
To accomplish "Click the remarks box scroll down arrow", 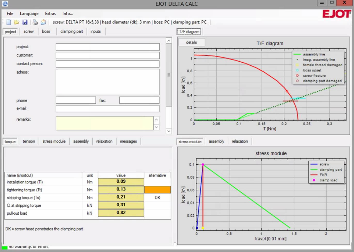I will [156, 127].
